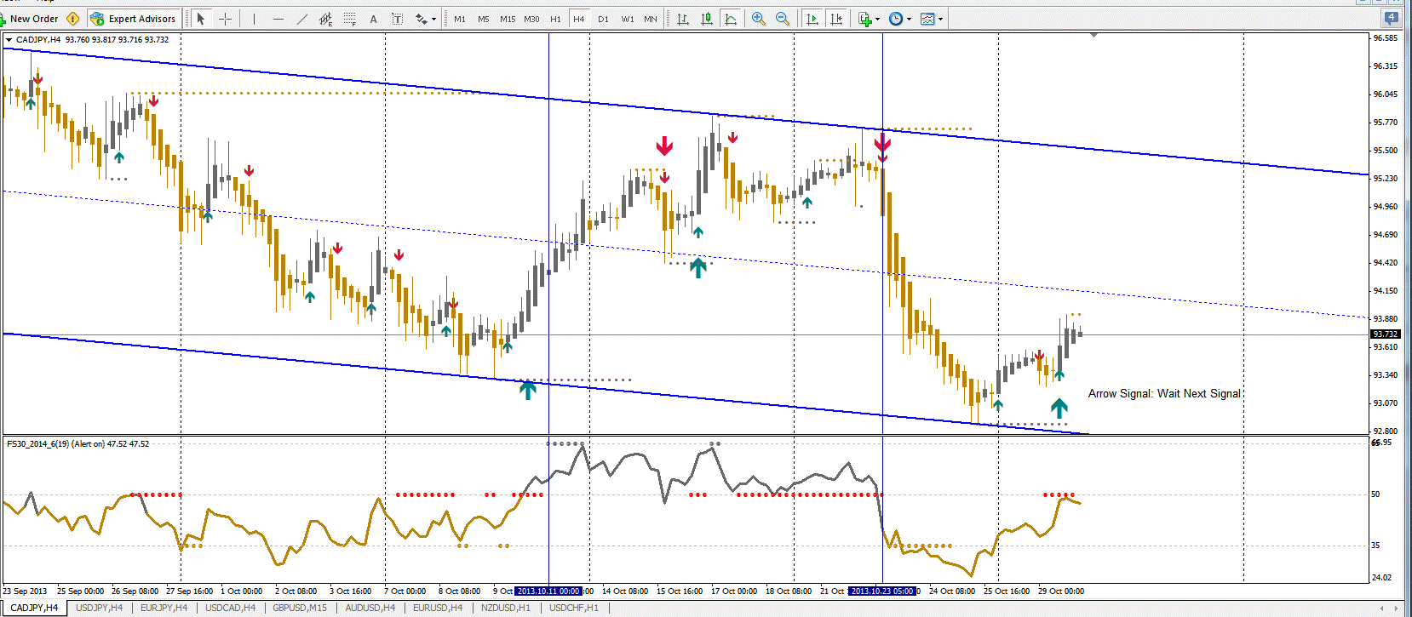Select the Text label 'A' tool
The image size is (1412, 617).
click(373, 19)
